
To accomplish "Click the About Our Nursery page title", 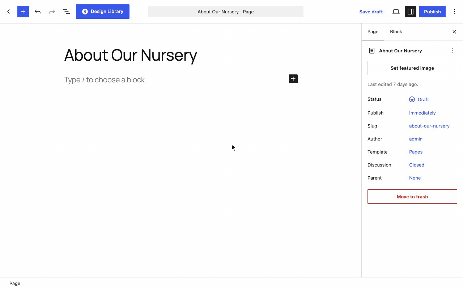I will [x=131, y=55].
